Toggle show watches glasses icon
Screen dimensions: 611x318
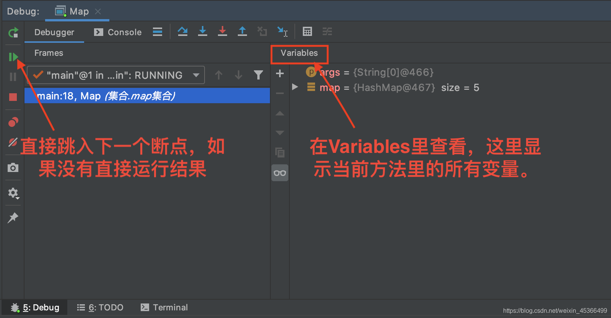click(x=280, y=173)
